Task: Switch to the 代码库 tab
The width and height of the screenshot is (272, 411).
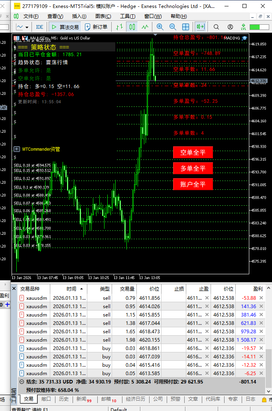Action: point(213,399)
